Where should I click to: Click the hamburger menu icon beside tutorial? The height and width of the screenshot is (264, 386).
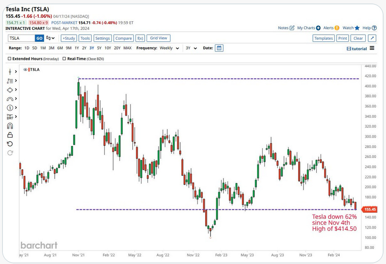click(372, 48)
